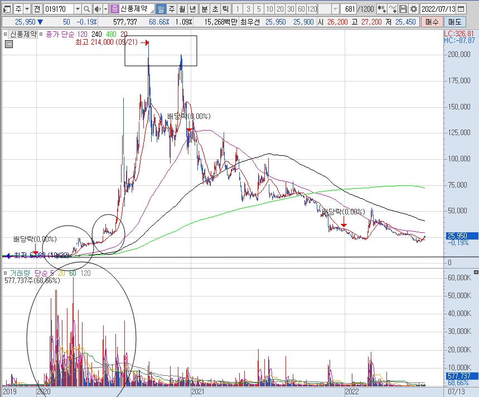Close the volume panel with X icon
The width and height of the screenshot is (479, 397).
476,272
